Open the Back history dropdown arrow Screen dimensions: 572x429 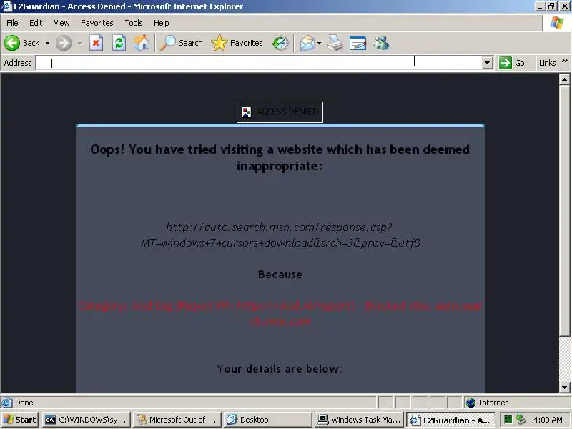click(47, 43)
